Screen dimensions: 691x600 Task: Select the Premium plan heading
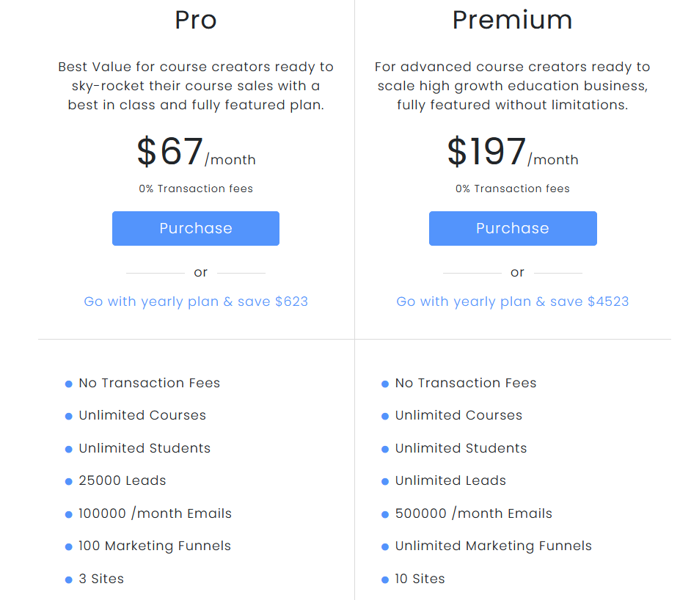[513, 20]
